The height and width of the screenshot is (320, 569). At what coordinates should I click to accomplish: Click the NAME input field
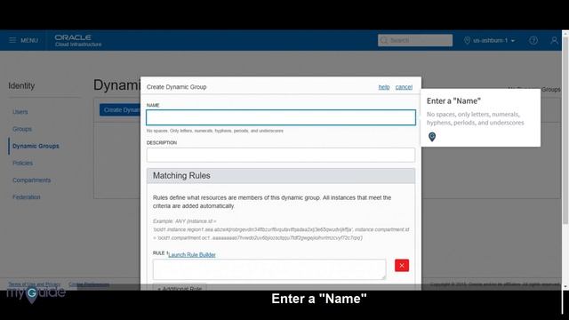coord(281,117)
